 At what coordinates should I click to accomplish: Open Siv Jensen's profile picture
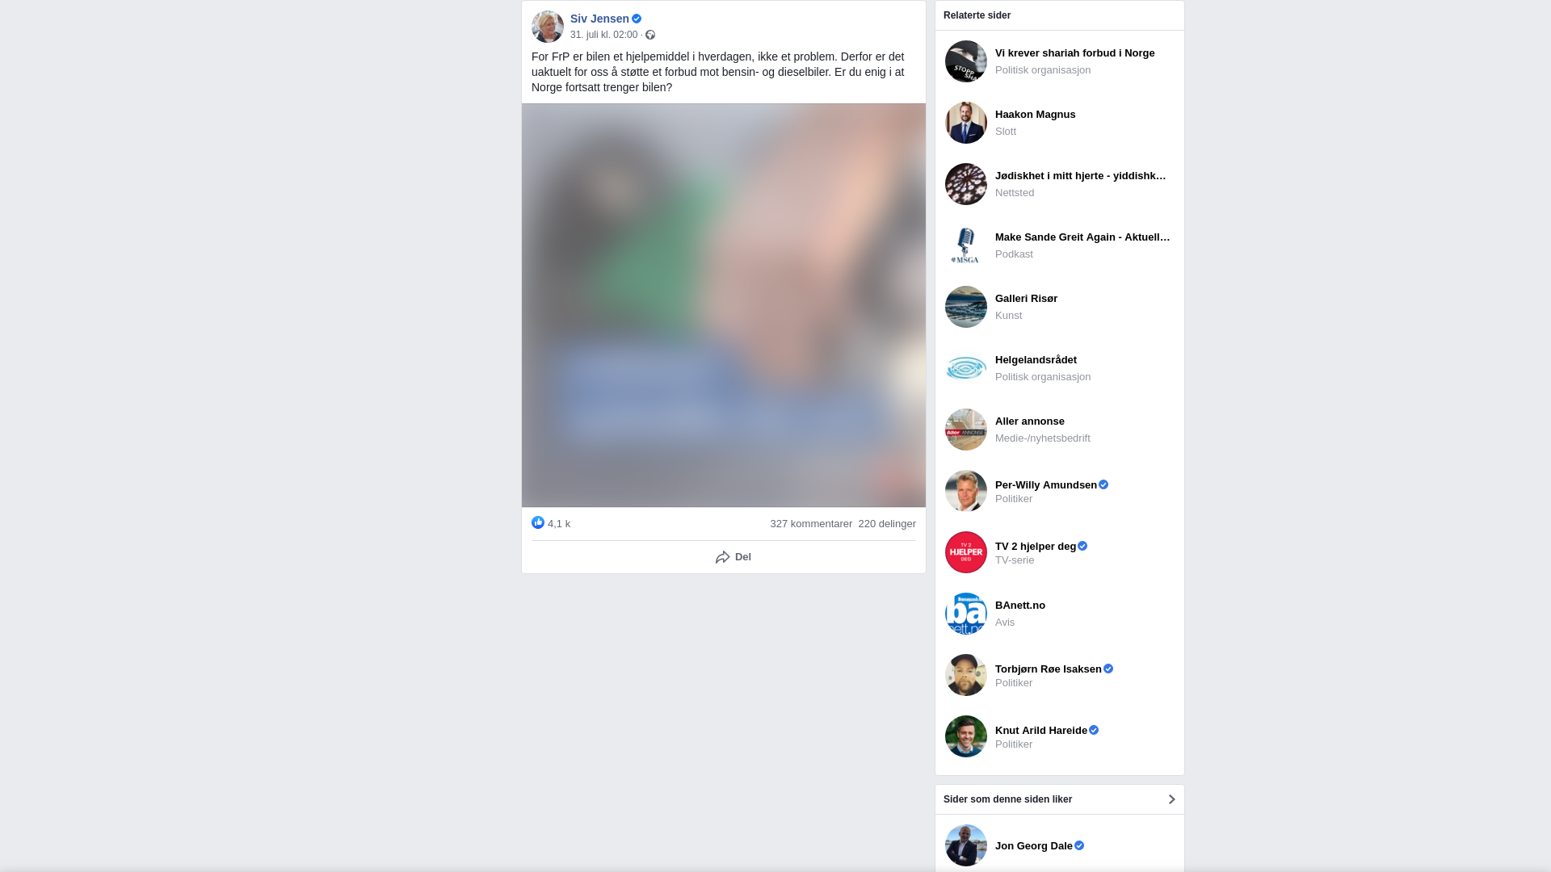(x=548, y=27)
